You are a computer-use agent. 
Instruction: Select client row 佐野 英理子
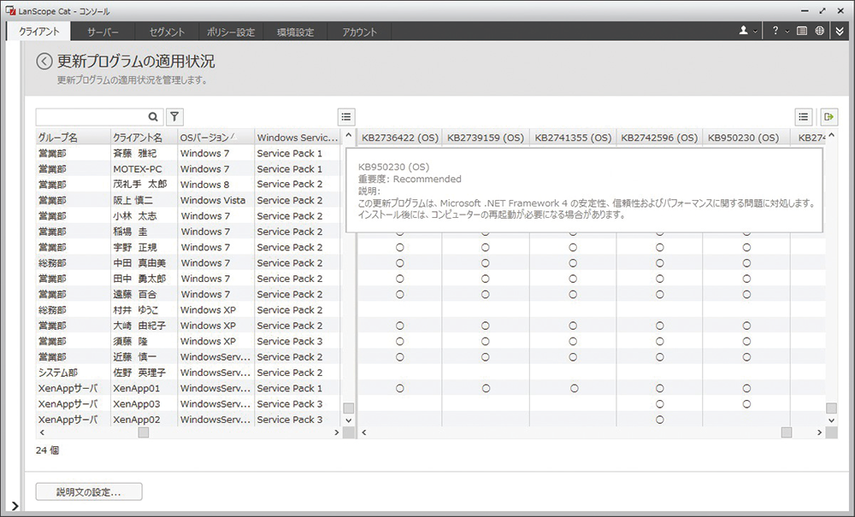(x=188, y=373)
